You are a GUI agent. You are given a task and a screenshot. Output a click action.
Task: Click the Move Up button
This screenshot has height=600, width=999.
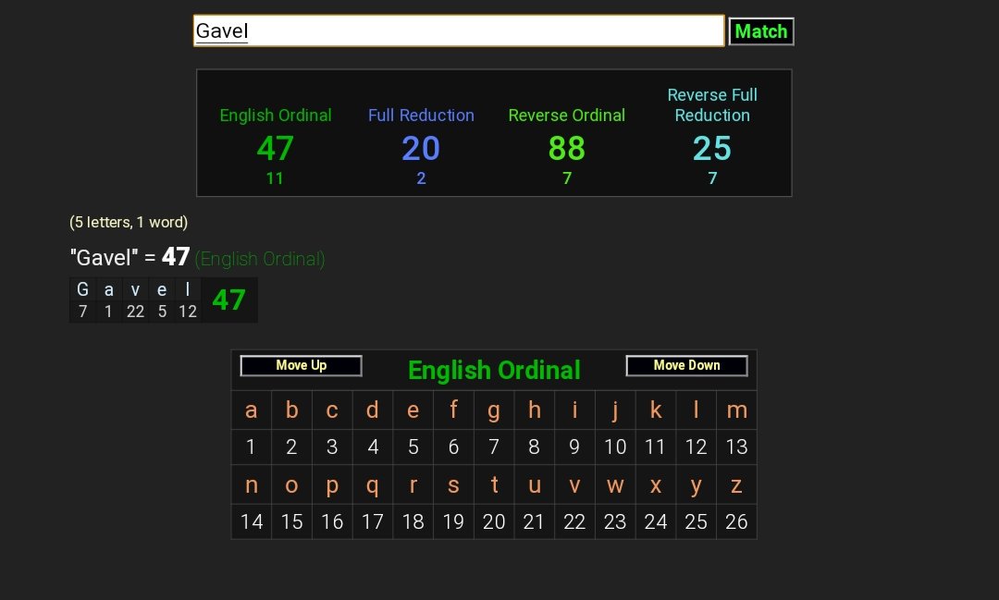(x=302, y=365)
